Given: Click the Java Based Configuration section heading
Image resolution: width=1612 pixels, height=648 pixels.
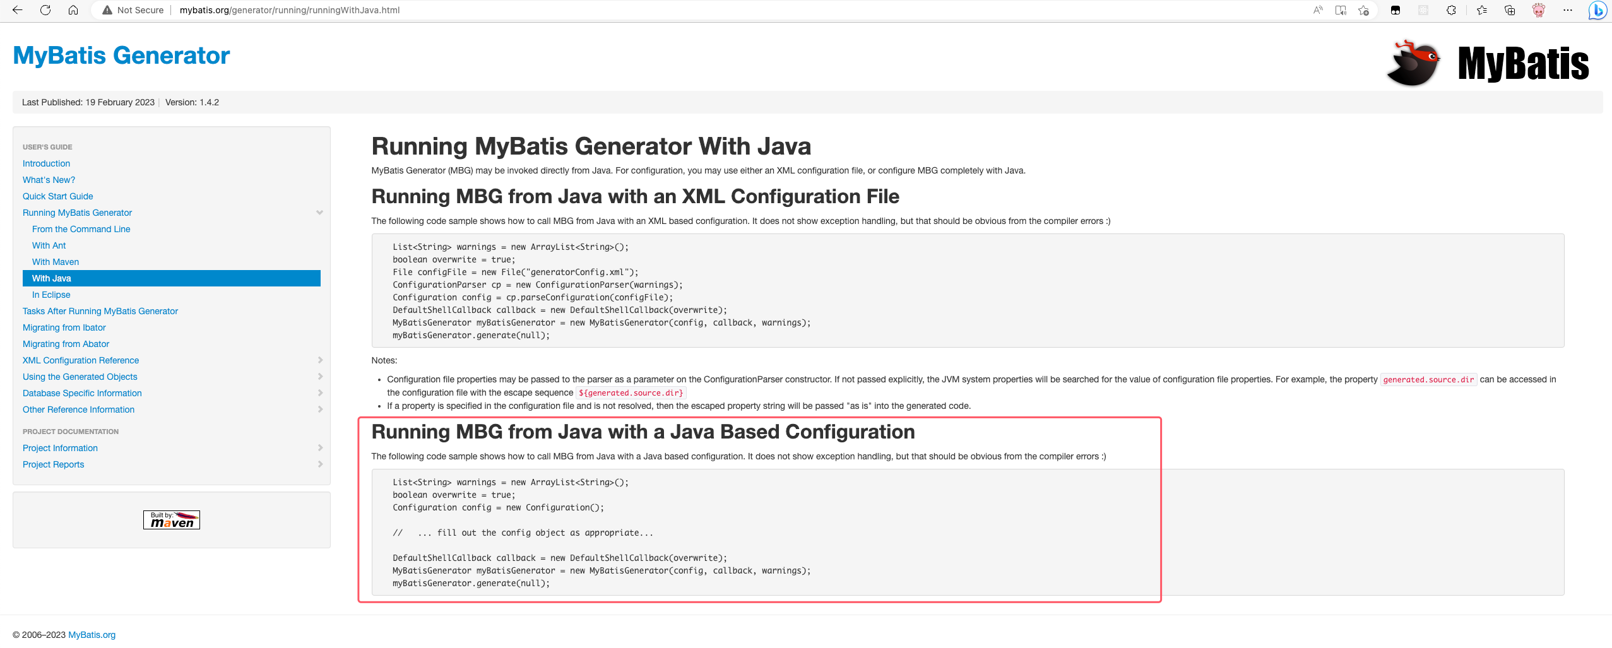Looking at the screenshot, I should point(643,432).
